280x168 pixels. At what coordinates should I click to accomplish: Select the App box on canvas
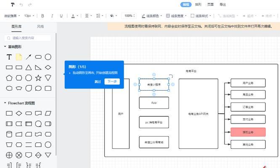154,103
